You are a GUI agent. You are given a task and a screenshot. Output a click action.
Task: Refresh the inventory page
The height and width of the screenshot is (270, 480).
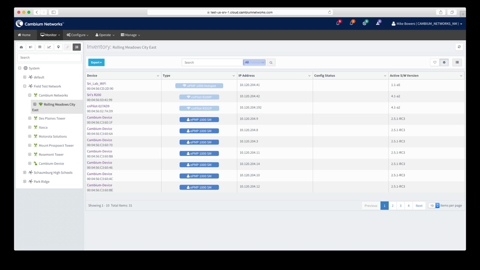pyautogui.click(x=459, y=47)
